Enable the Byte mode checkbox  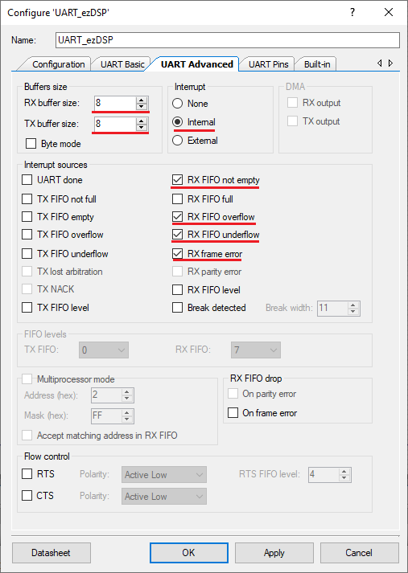(x=31, y=144)
